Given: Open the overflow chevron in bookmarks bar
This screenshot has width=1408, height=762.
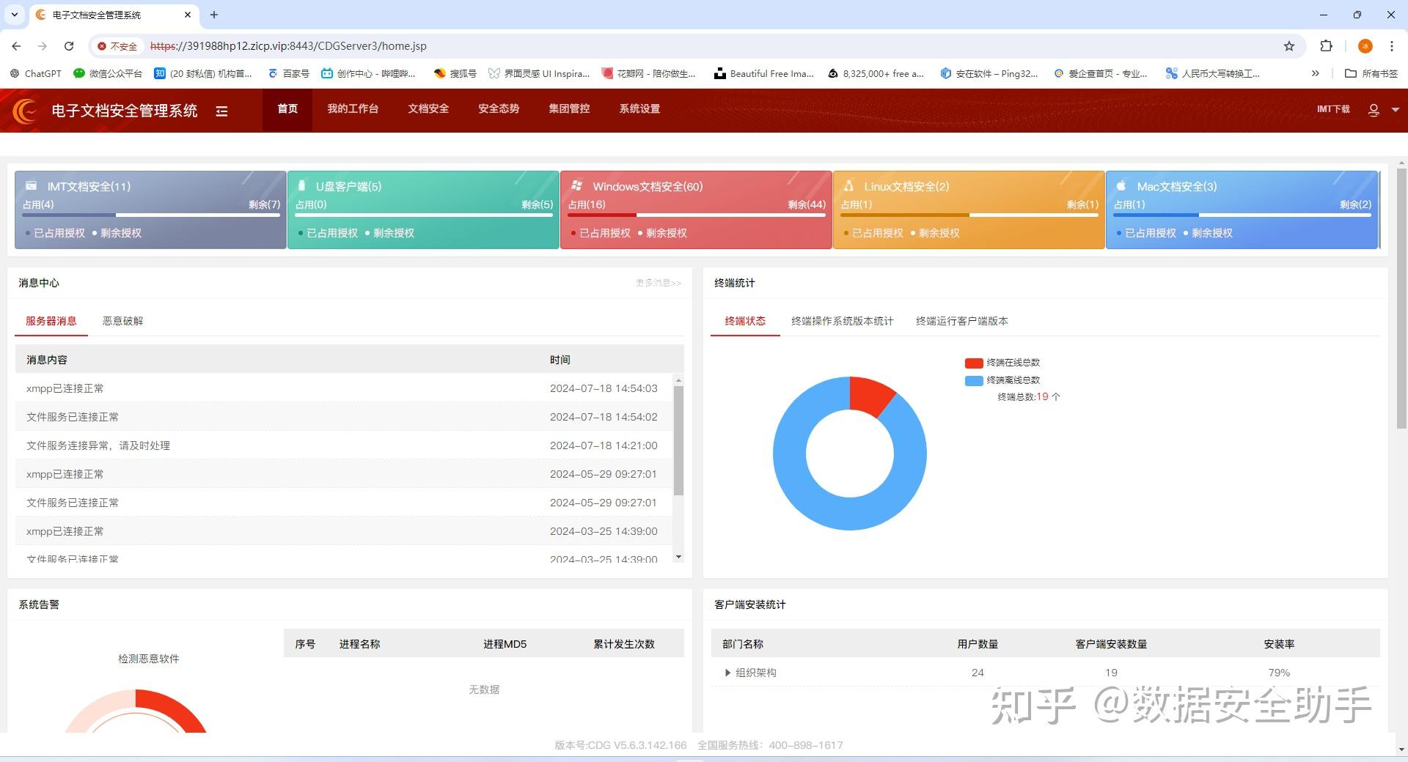Looking at the screenshot, I should [1315, 73].
